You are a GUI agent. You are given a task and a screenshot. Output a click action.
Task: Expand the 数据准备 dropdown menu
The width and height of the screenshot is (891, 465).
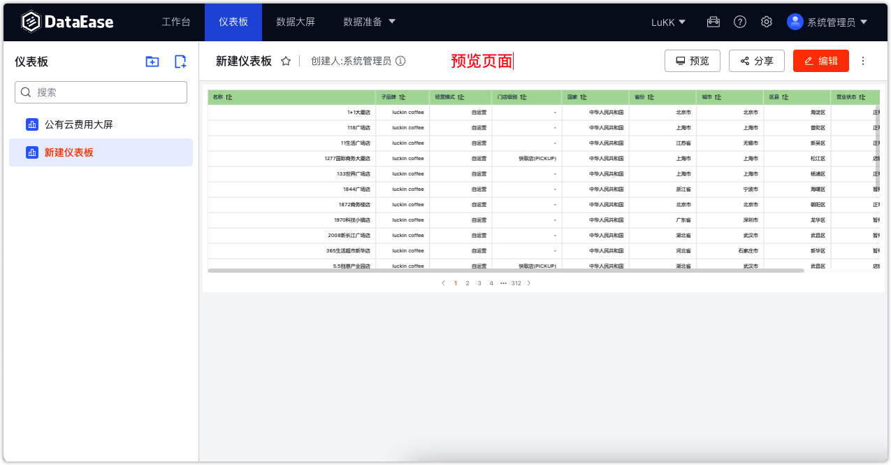[370, 22]
